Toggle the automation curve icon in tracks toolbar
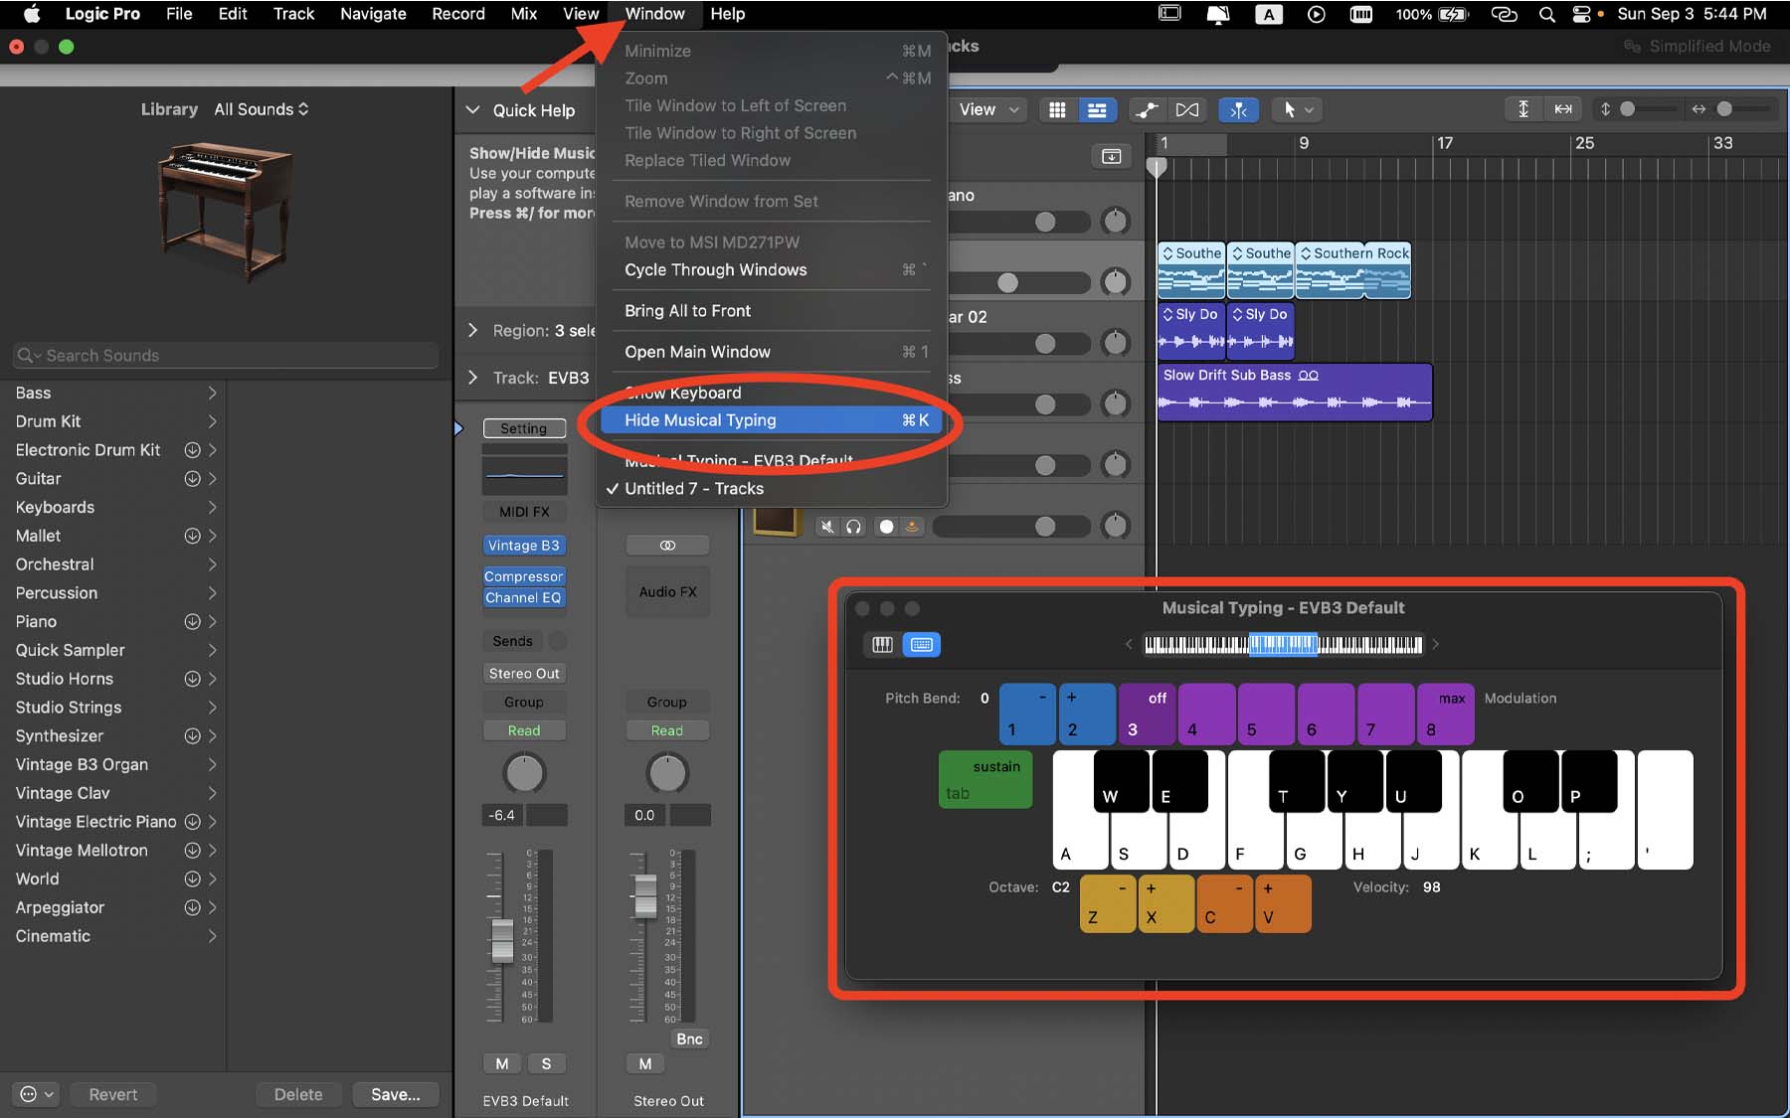The height and width of the screenshot is (1118, 1790). [1147, 109]
